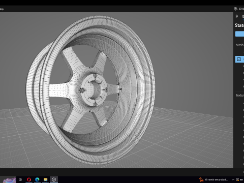
Task: Open the 3D library icon in top bar
Action: coord(235,9)
